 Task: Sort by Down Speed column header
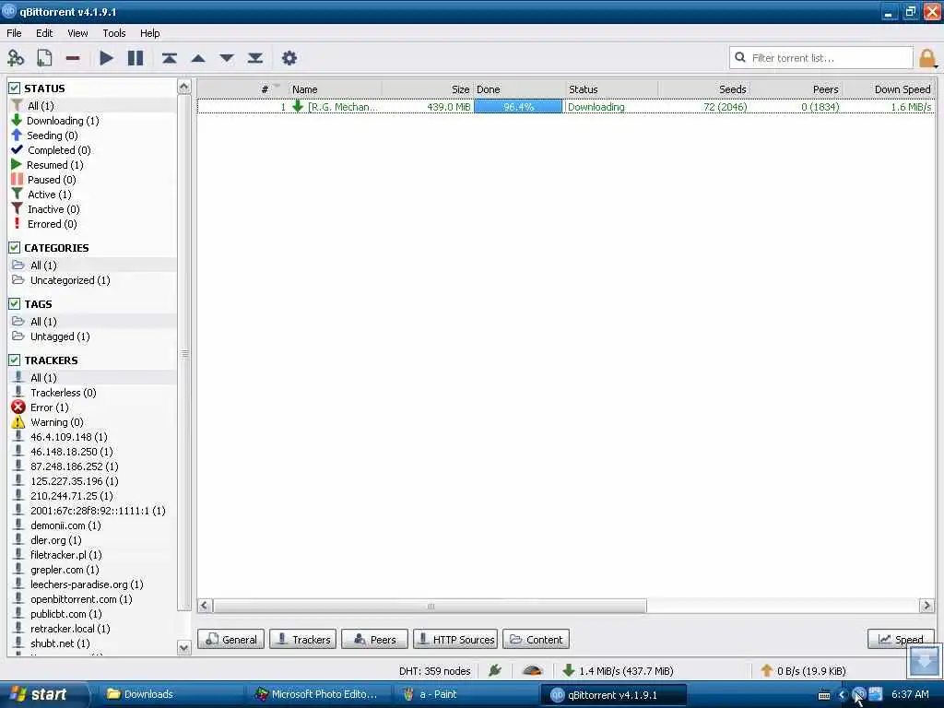coord(889,89)
